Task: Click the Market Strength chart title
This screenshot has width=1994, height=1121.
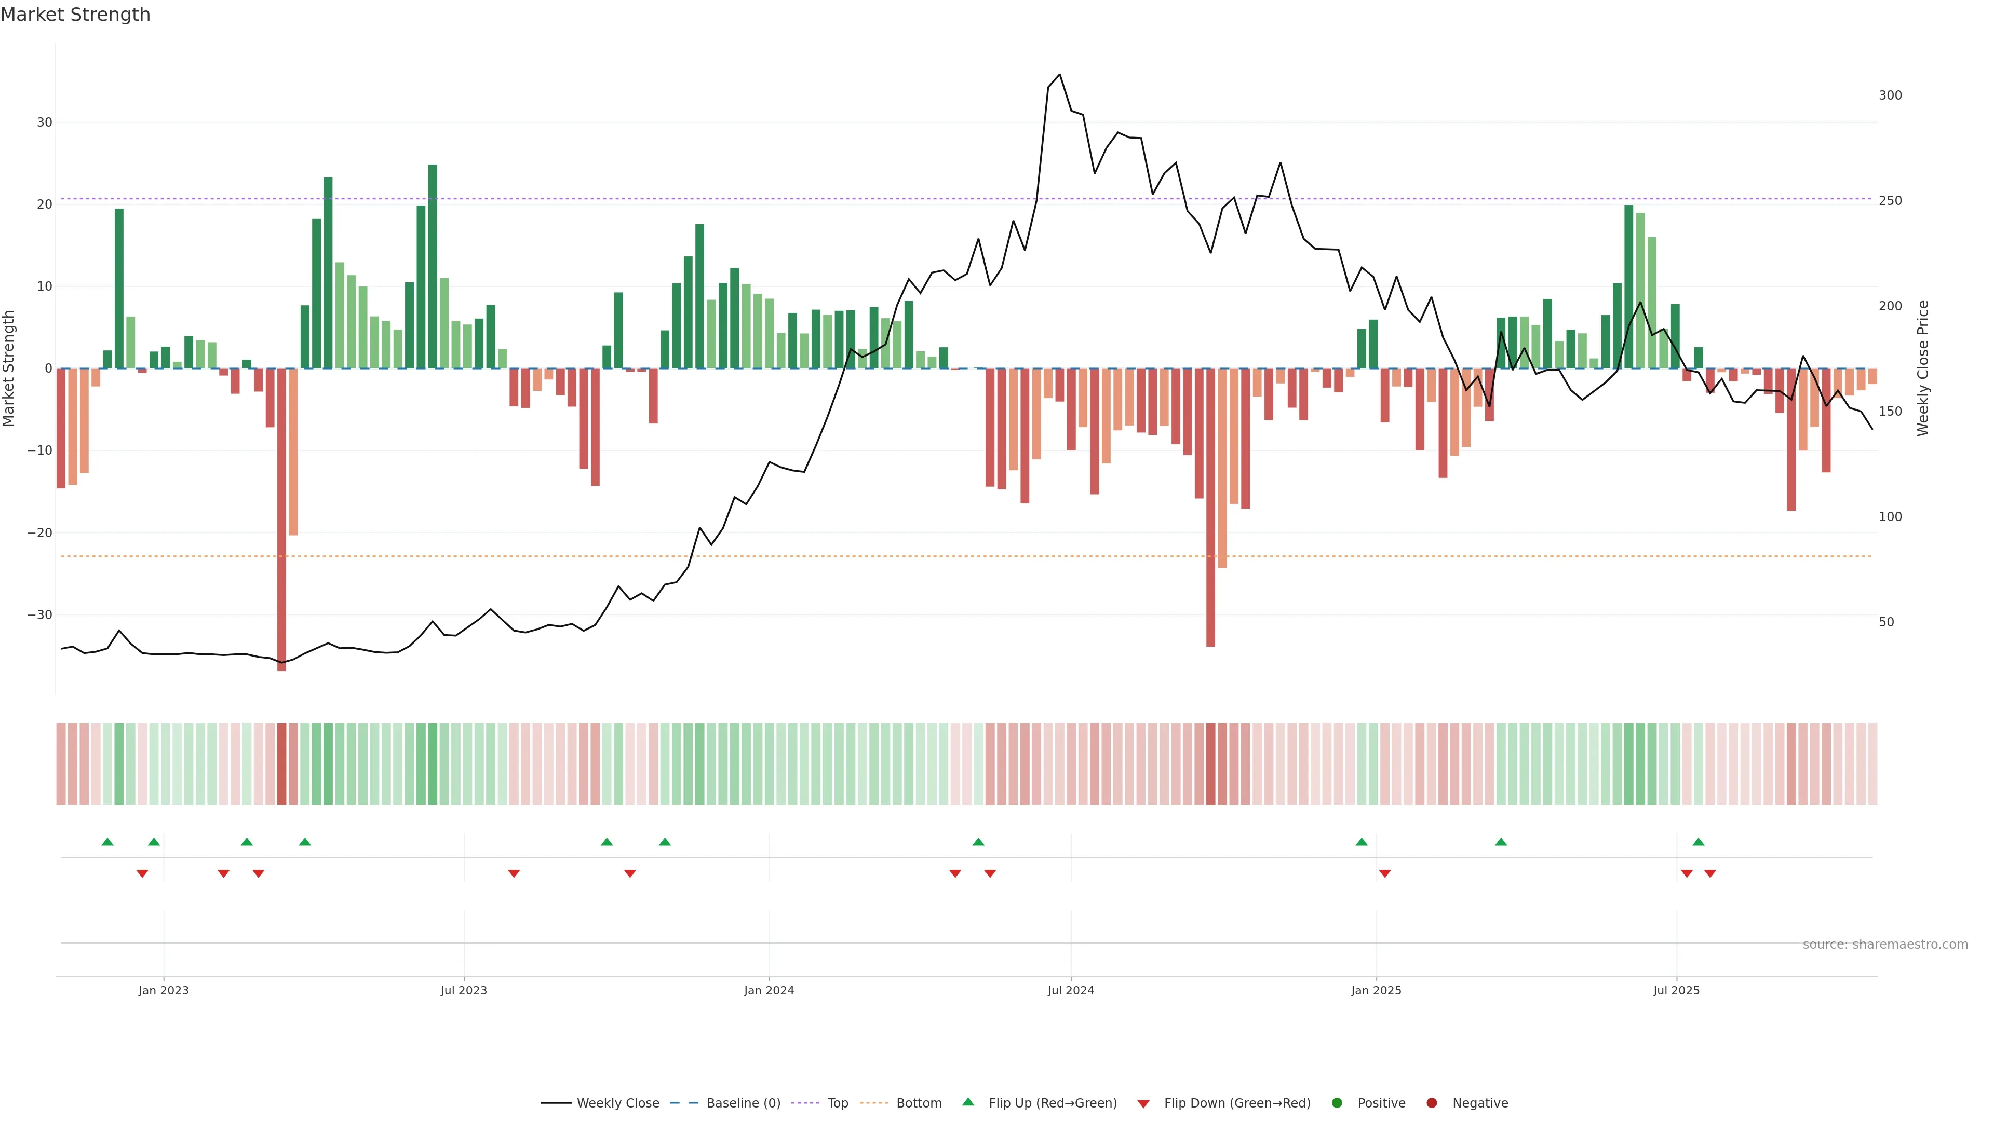Action: point(75,15)
